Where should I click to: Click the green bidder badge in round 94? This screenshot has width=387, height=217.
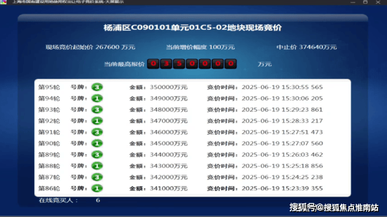[97, 98]
